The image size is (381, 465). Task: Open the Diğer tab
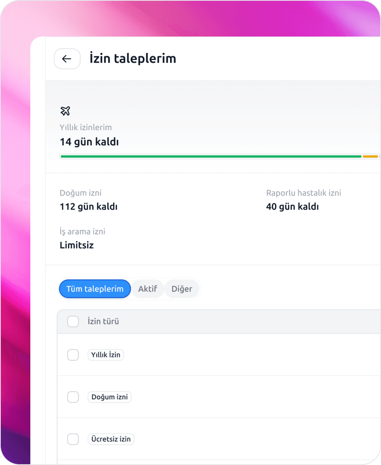click(182, 289)
